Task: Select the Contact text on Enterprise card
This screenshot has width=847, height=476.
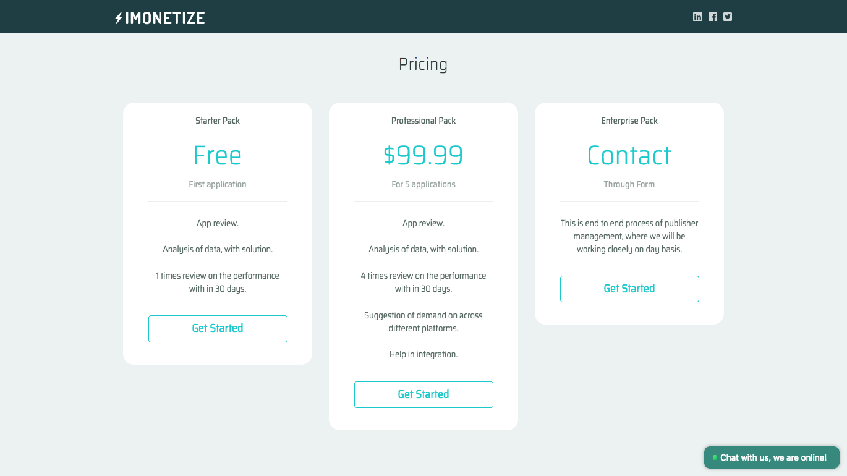Action: tap(629, 156)
